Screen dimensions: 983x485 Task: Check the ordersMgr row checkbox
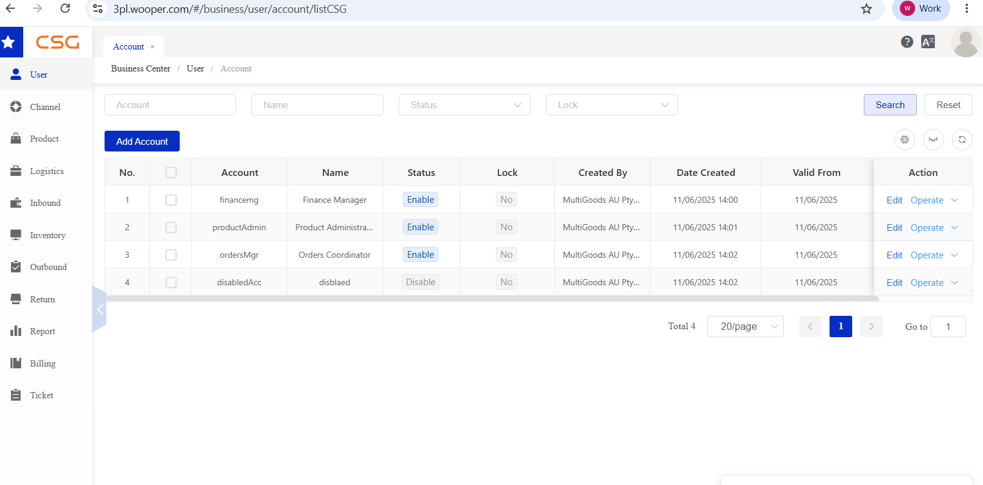(x=171, y=255)
